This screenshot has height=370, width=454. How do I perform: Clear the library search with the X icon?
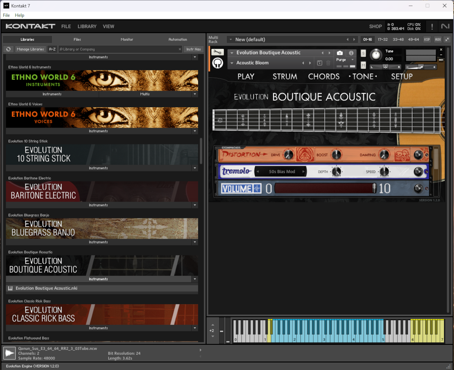pos(180,49)
